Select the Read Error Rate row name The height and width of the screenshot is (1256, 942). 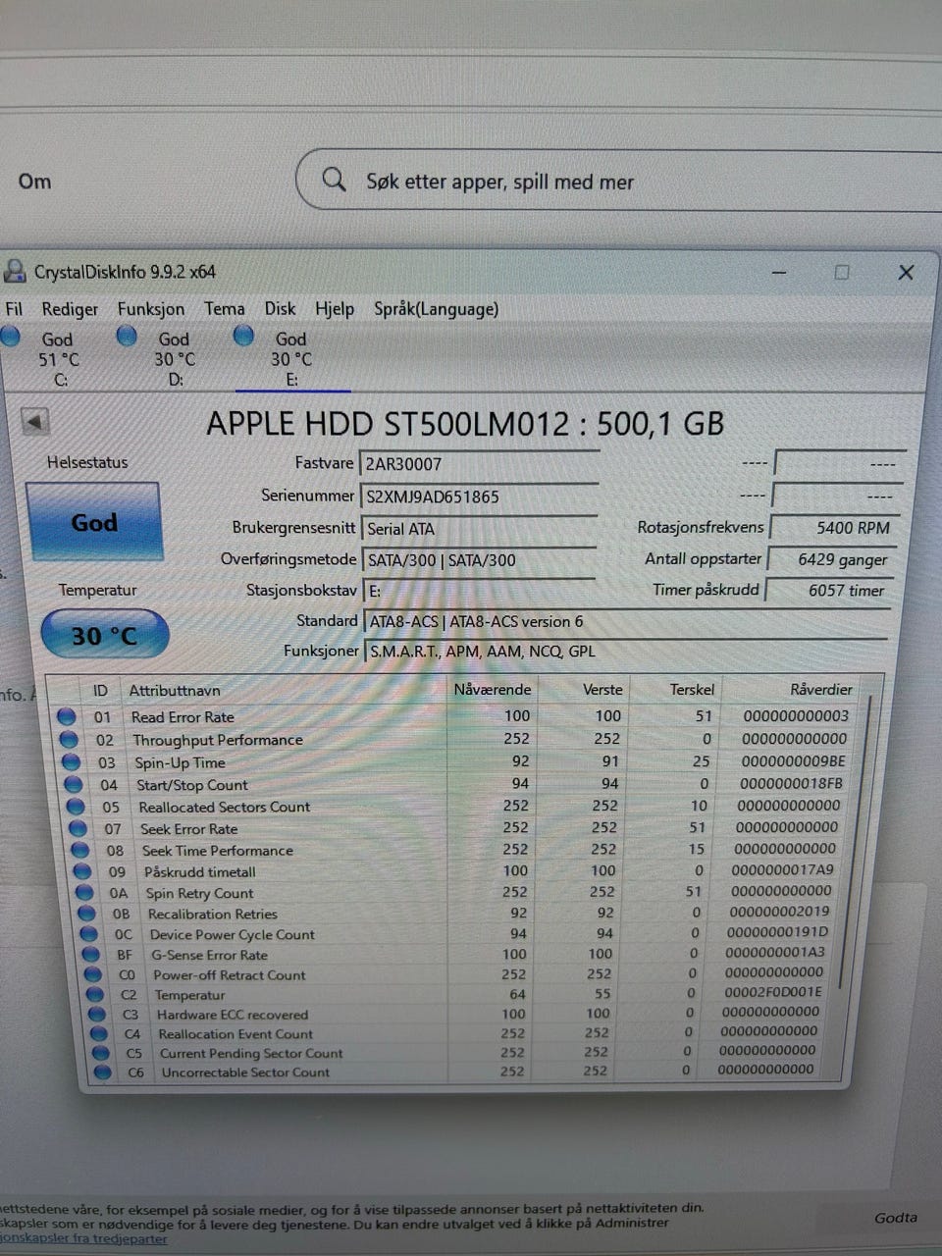(183, 717)
